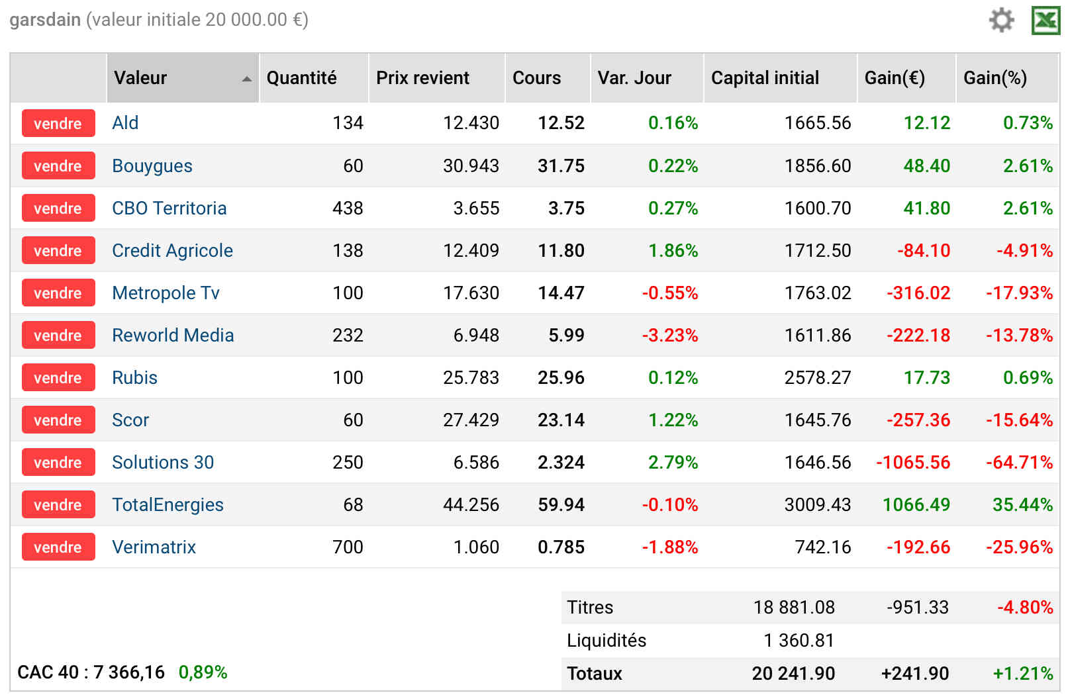Click total gain percentage +1.21%
Image resolution: width=1070 pixels, height=695 pixels.
pos(1022,674)
